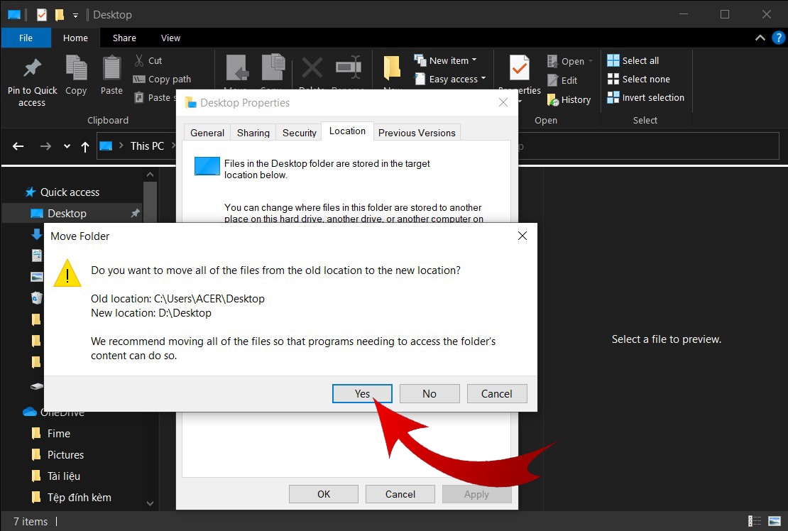Screen dimensions: 788x531
Task: Click the Invert selection icon
Action: pos(613,97)
